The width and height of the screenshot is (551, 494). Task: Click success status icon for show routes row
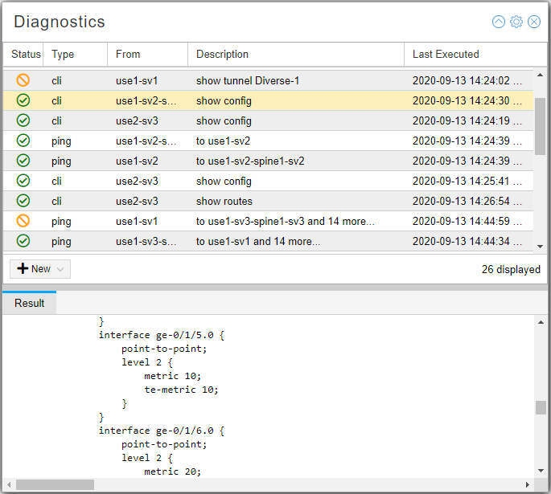[23, 201]
